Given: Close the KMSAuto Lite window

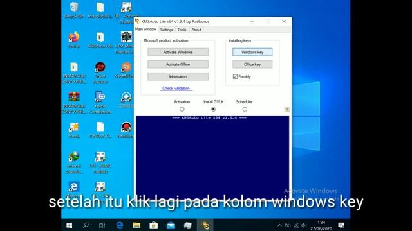Looking at the screenshot, I should click(284, 21).
